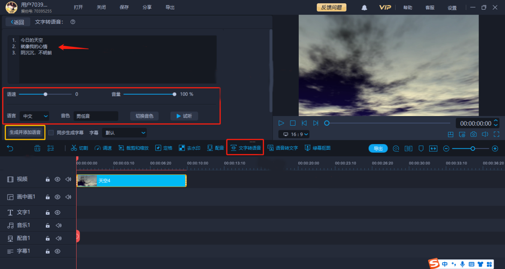The image size is (505, 269).
Task: Click the notification bell icon
Action: [364, 8]
